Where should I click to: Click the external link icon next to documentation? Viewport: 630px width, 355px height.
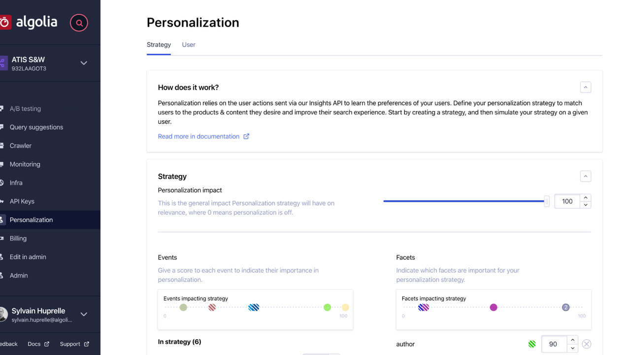coord(246,137)
